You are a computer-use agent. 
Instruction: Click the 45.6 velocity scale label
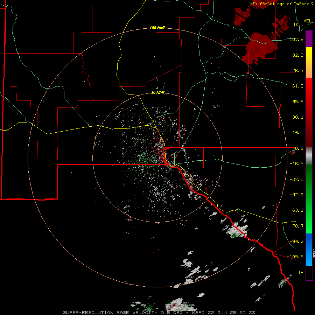[298, 101]
